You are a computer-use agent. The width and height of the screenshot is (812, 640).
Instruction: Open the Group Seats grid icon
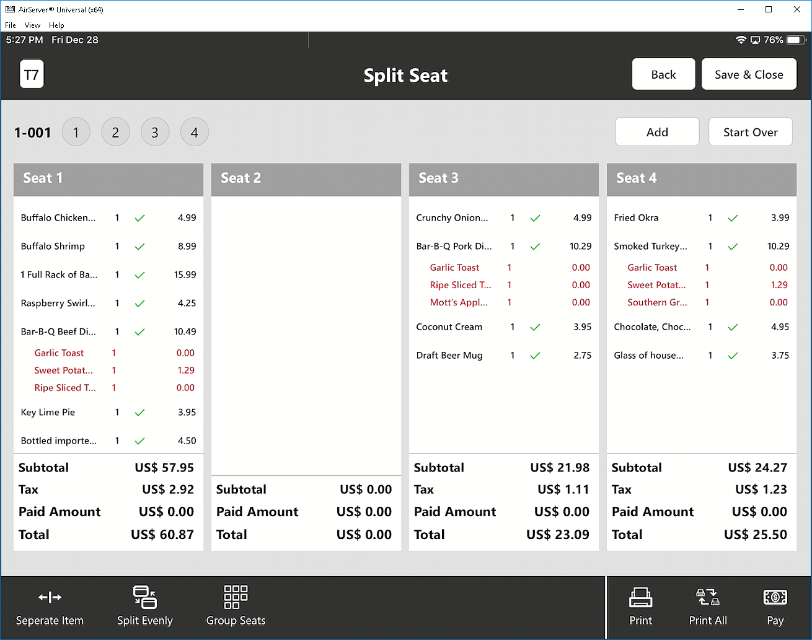tap(236, 597)
